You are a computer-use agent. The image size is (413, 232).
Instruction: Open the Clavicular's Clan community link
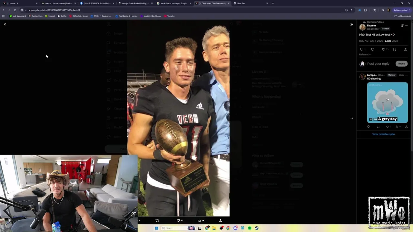[375, 22]
